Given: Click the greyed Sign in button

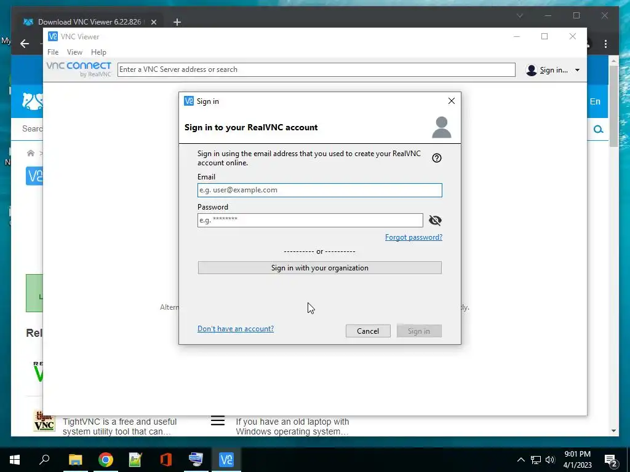Looking at the screenshot, I should tap(418, 331).
